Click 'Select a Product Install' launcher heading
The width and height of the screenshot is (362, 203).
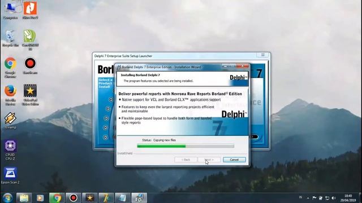106,83
